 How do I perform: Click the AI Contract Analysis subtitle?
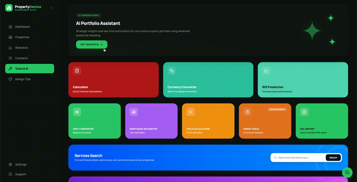pyautogui.click(x=253, y=133)
